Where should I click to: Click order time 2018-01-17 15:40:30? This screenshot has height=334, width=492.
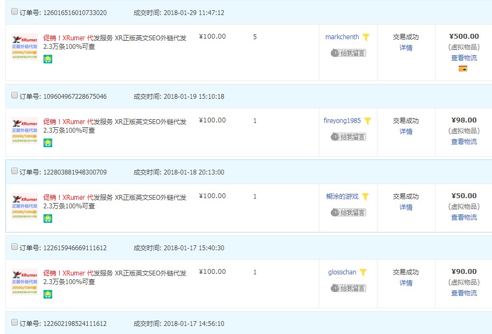pyautogui.click(x=194, y=248)
